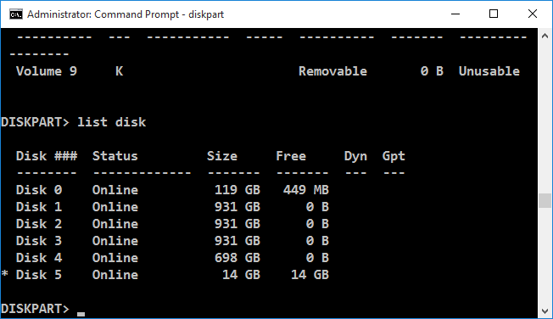Click the 'Unusable' status text
The height and width of the screenshot is (319, 553).
pyautogui.click(x=489, y=71)
